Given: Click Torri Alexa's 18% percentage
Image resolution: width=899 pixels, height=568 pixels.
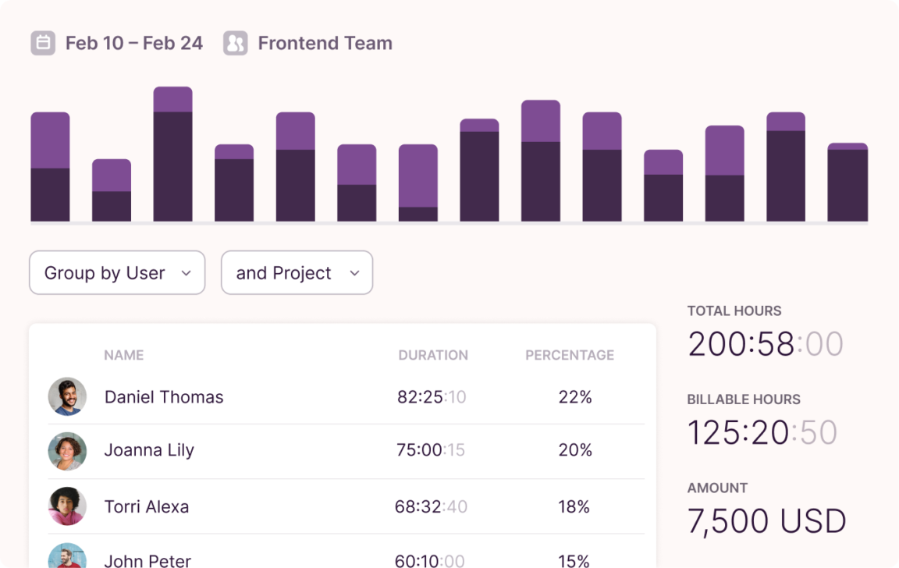Looking at the screenshot, I should click(x=574, y=506).
